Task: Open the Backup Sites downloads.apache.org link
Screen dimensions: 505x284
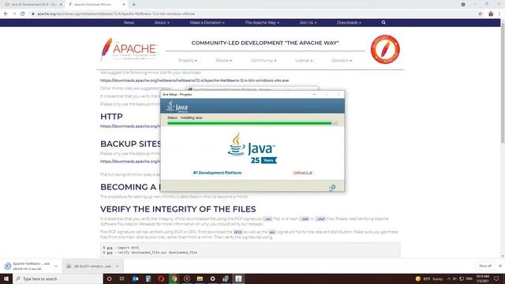Action: [129, 161]
